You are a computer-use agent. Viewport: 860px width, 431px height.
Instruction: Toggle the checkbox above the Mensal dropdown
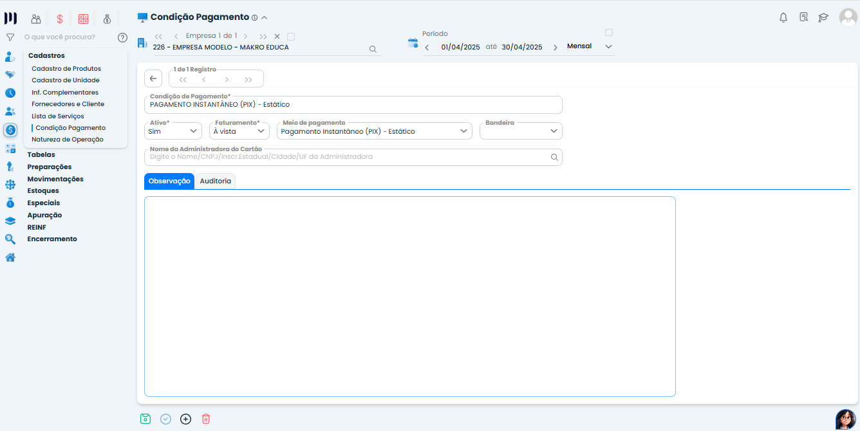[609, 33]
